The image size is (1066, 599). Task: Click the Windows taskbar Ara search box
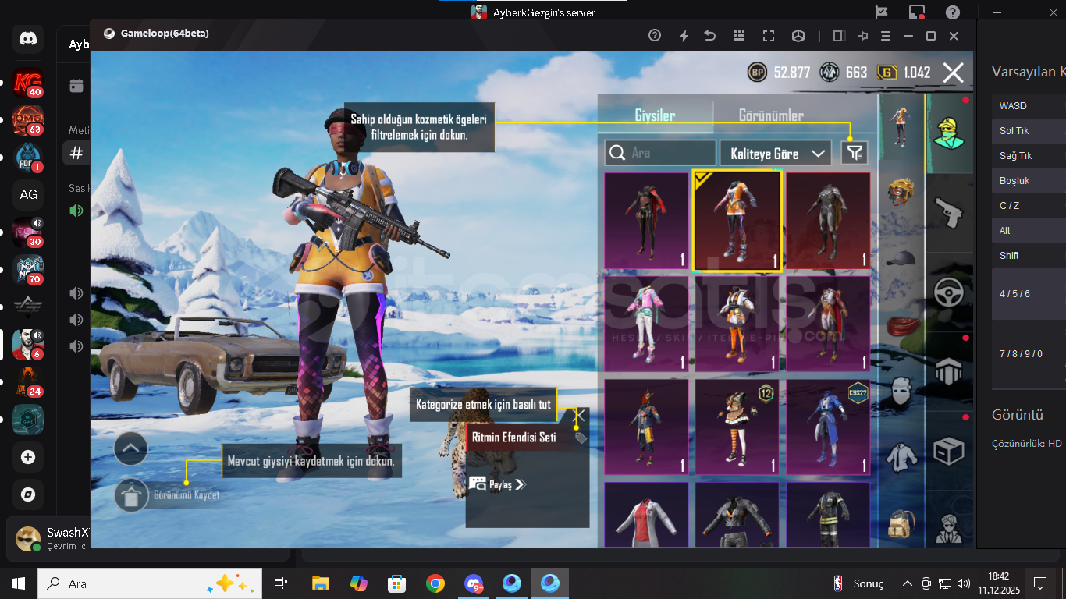[149, 583]
